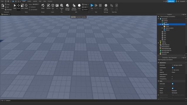This screenshot has width=187, height=105.
Task: Select the Texture item under Baseplate
Action: [167, 30]
